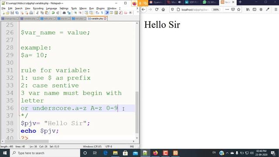Click the New file icon in Notepad++ toolbar
The height and width of the screenshot is (157, 279).
tap(3, 13)
